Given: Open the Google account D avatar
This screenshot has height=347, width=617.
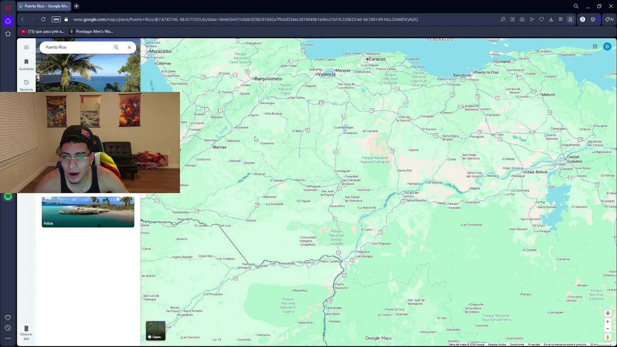Looking at the screenshot, I should point(607,47).
